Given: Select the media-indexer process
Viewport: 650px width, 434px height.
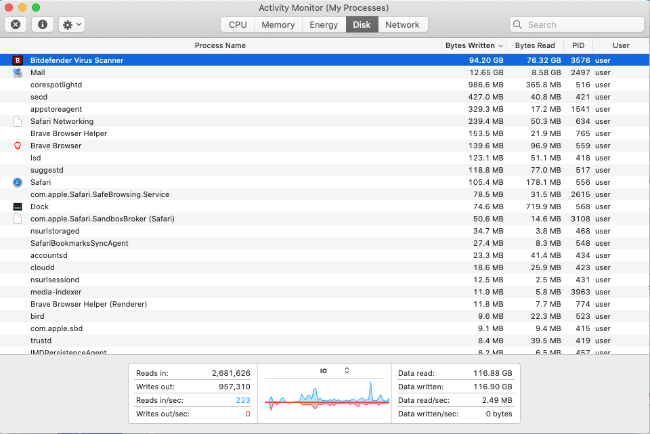Looking at the screenshot, I should click(56, 292).
